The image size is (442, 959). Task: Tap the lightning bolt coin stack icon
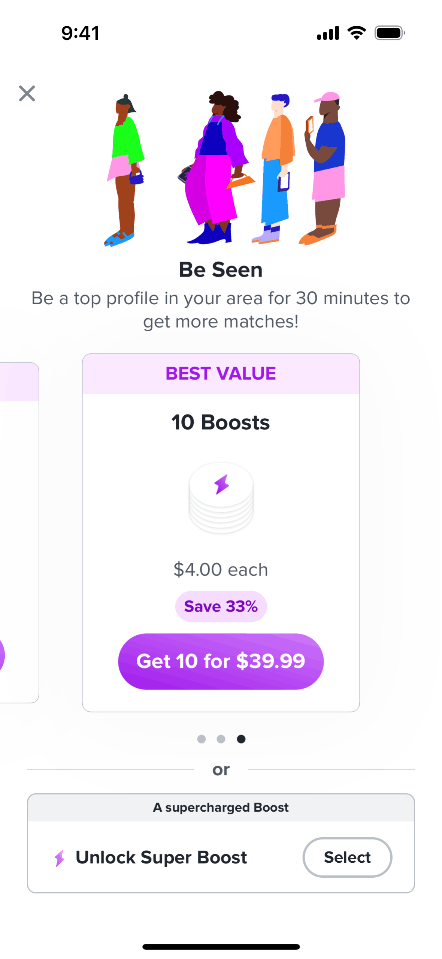221,497
